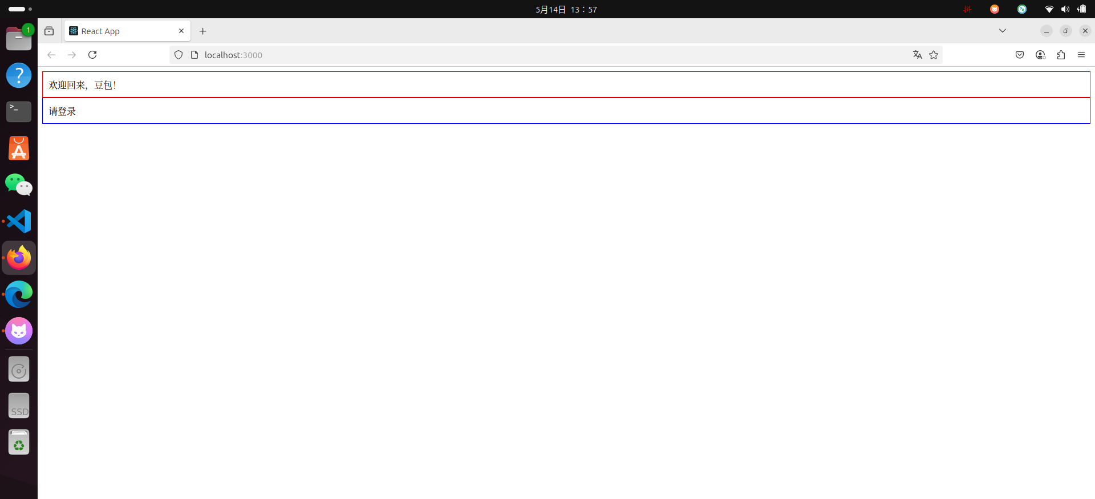Screen dimensions: 1095x499
Task: Translate this page icon
Action: (918, 55)
